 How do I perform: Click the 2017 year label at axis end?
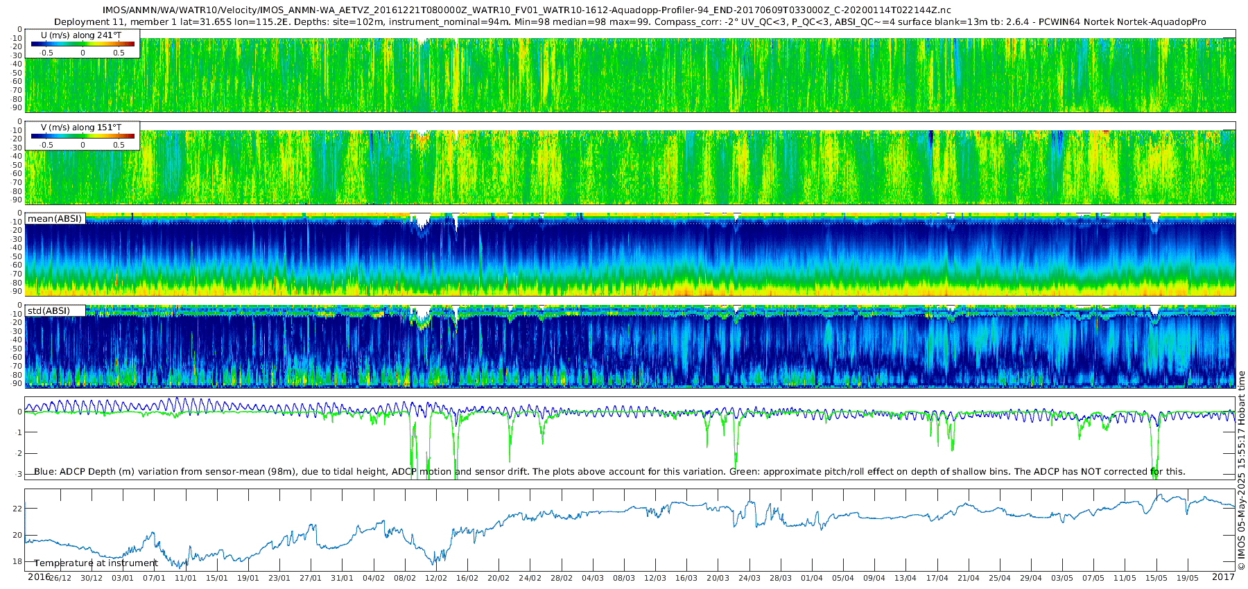point(1223,577)
